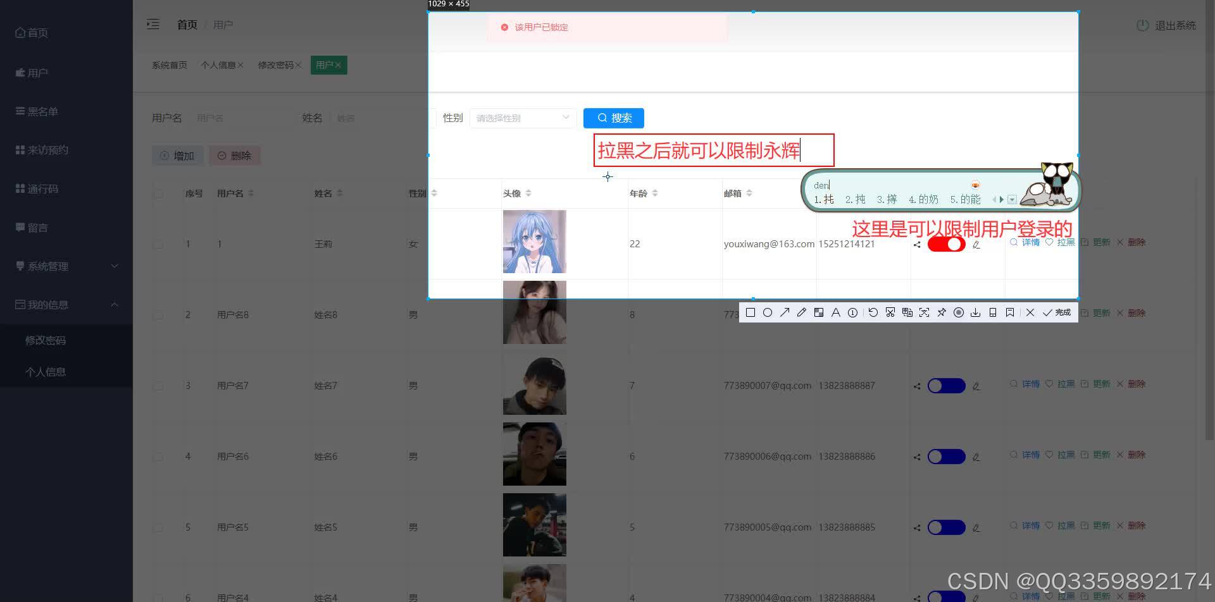Viewport: 1215px width, 602px height.
Task: Click the power icon beside 退出系统
Action: click(x=1143, y=26)
